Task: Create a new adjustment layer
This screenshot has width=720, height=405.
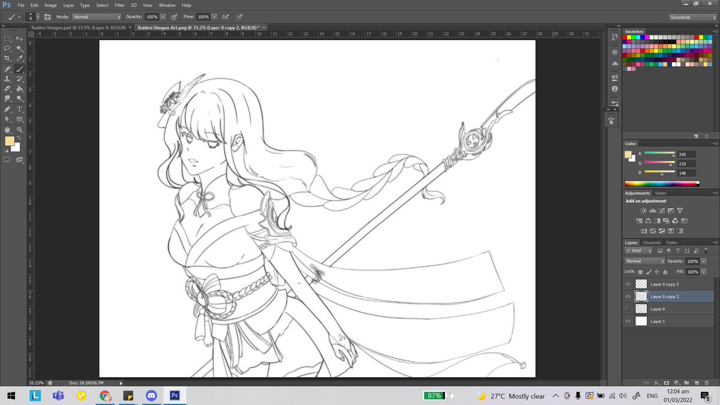Action: [677, 382]
